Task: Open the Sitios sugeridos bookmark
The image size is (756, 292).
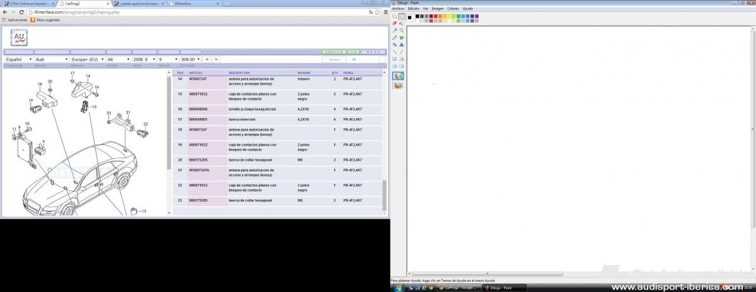Action: pos(45,20)
